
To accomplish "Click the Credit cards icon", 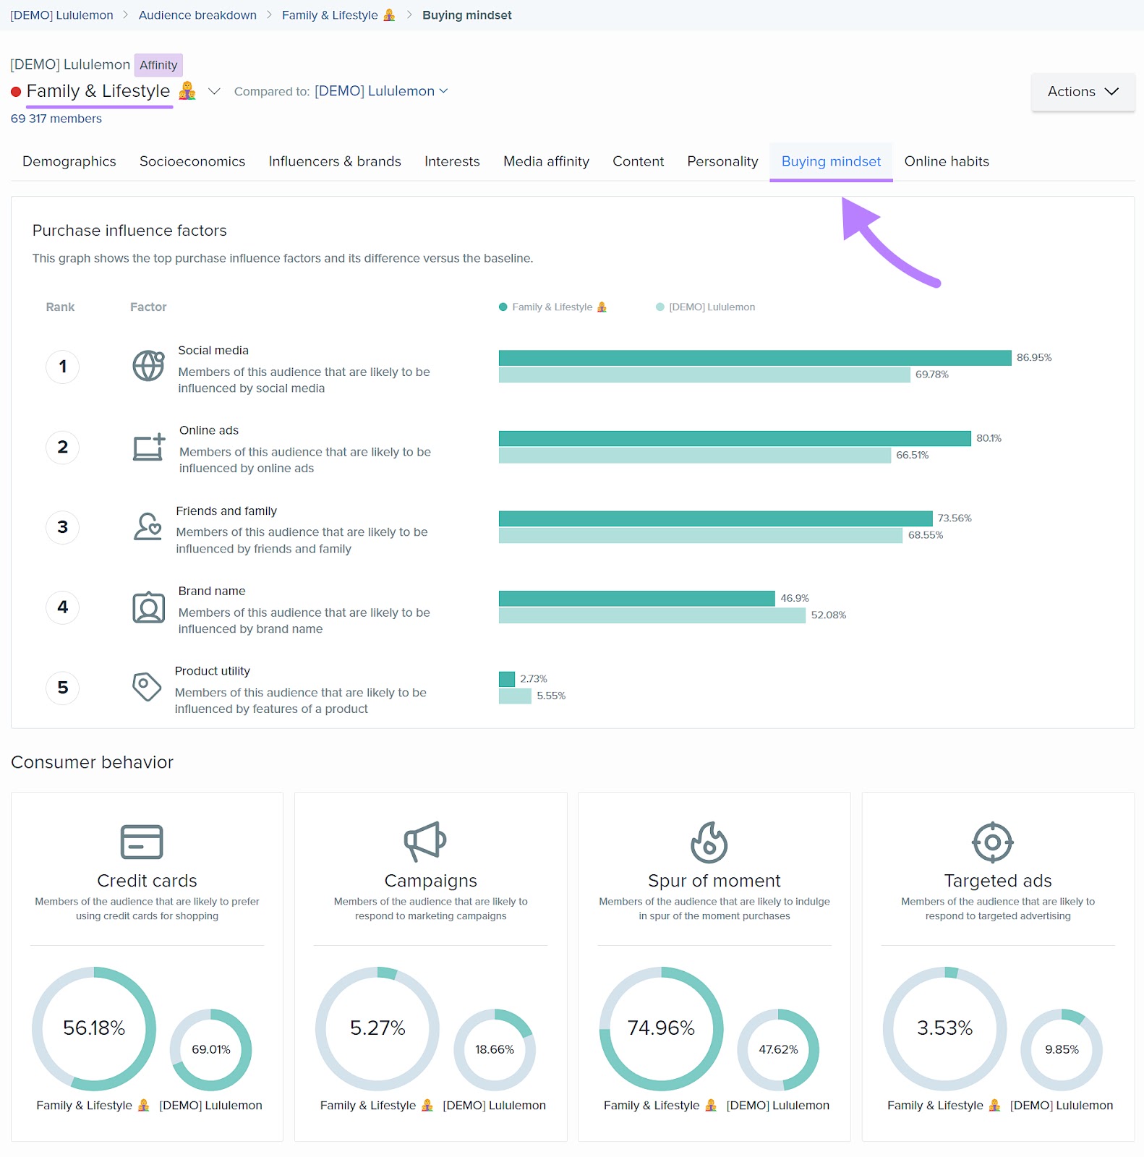I will click(x=142, y=842).
